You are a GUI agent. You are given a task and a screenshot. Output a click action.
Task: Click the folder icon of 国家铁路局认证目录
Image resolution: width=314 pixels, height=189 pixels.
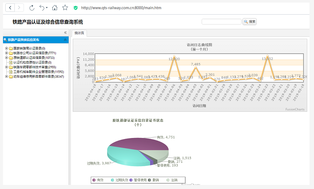pyautogui.click(x=11, y=48)
